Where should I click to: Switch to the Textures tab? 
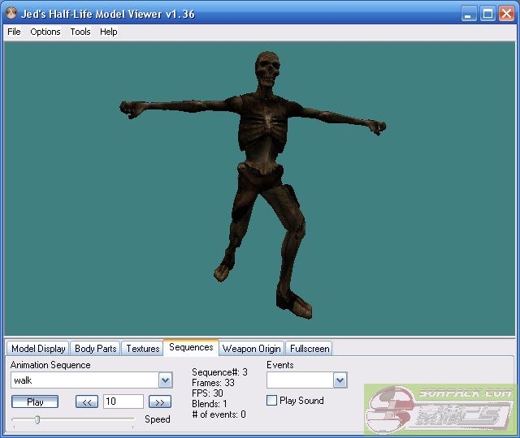(x=142, y=349)
